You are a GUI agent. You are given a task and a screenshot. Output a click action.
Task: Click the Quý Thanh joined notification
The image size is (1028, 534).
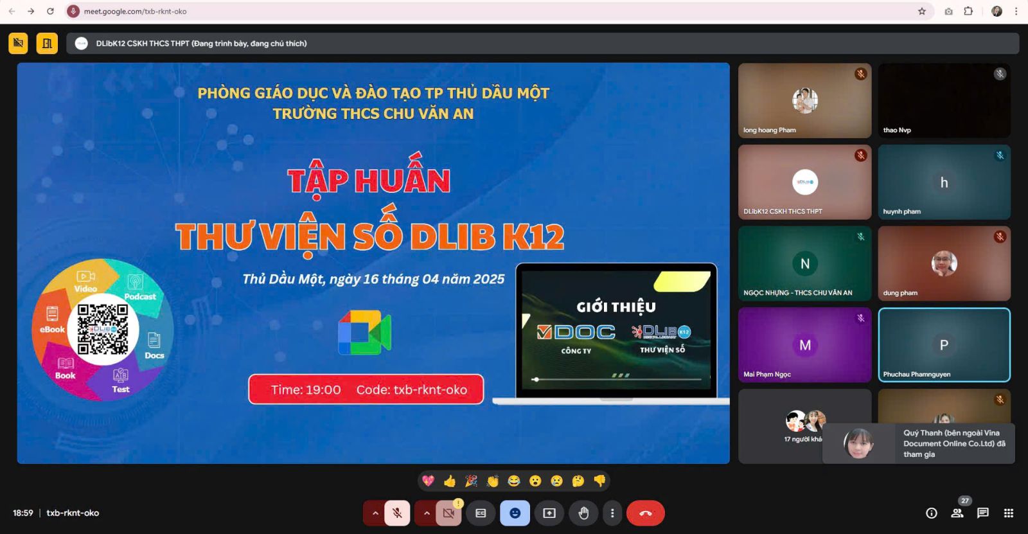pos(919,443)
